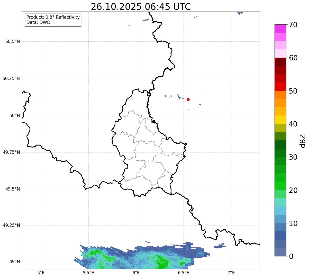Image resolution: width=309 pixels, height=278 pixels.
Task: Select the dark green colorbar segment near 35
Action: [280, 145]
